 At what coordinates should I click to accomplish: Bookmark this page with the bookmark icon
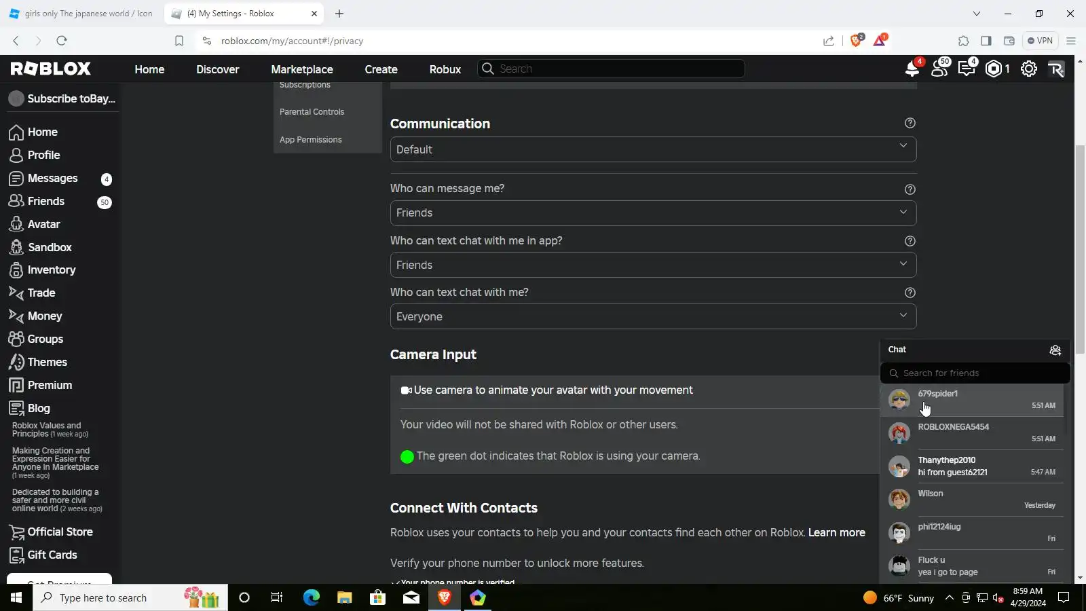coord(179,41)
